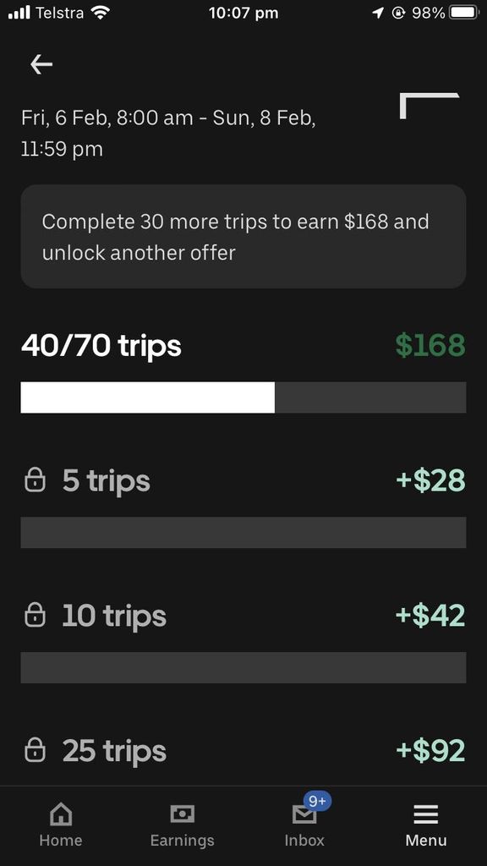
Task: Open the Home tab
Action: click(61, 825)
